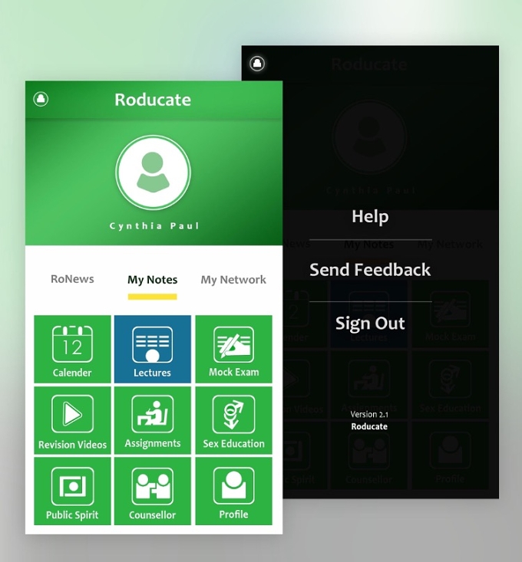Select the blue Lectures tile
Image resolution: width=522 pixels, height=562 pixels.
[x=153, y=349]
